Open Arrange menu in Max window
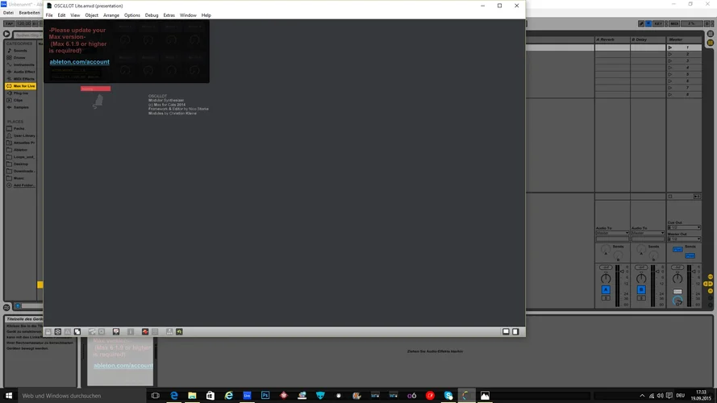This screenshot has width=717, height=403. pyautogui.click(x=111, y=15)
